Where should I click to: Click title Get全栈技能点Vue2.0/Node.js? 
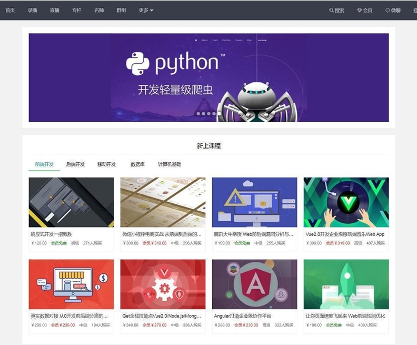(162, 316)
